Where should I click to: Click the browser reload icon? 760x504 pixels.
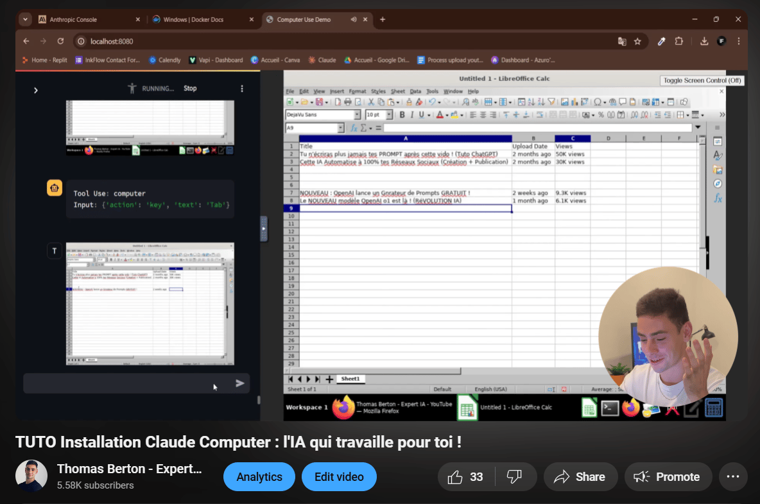[60, 41]
